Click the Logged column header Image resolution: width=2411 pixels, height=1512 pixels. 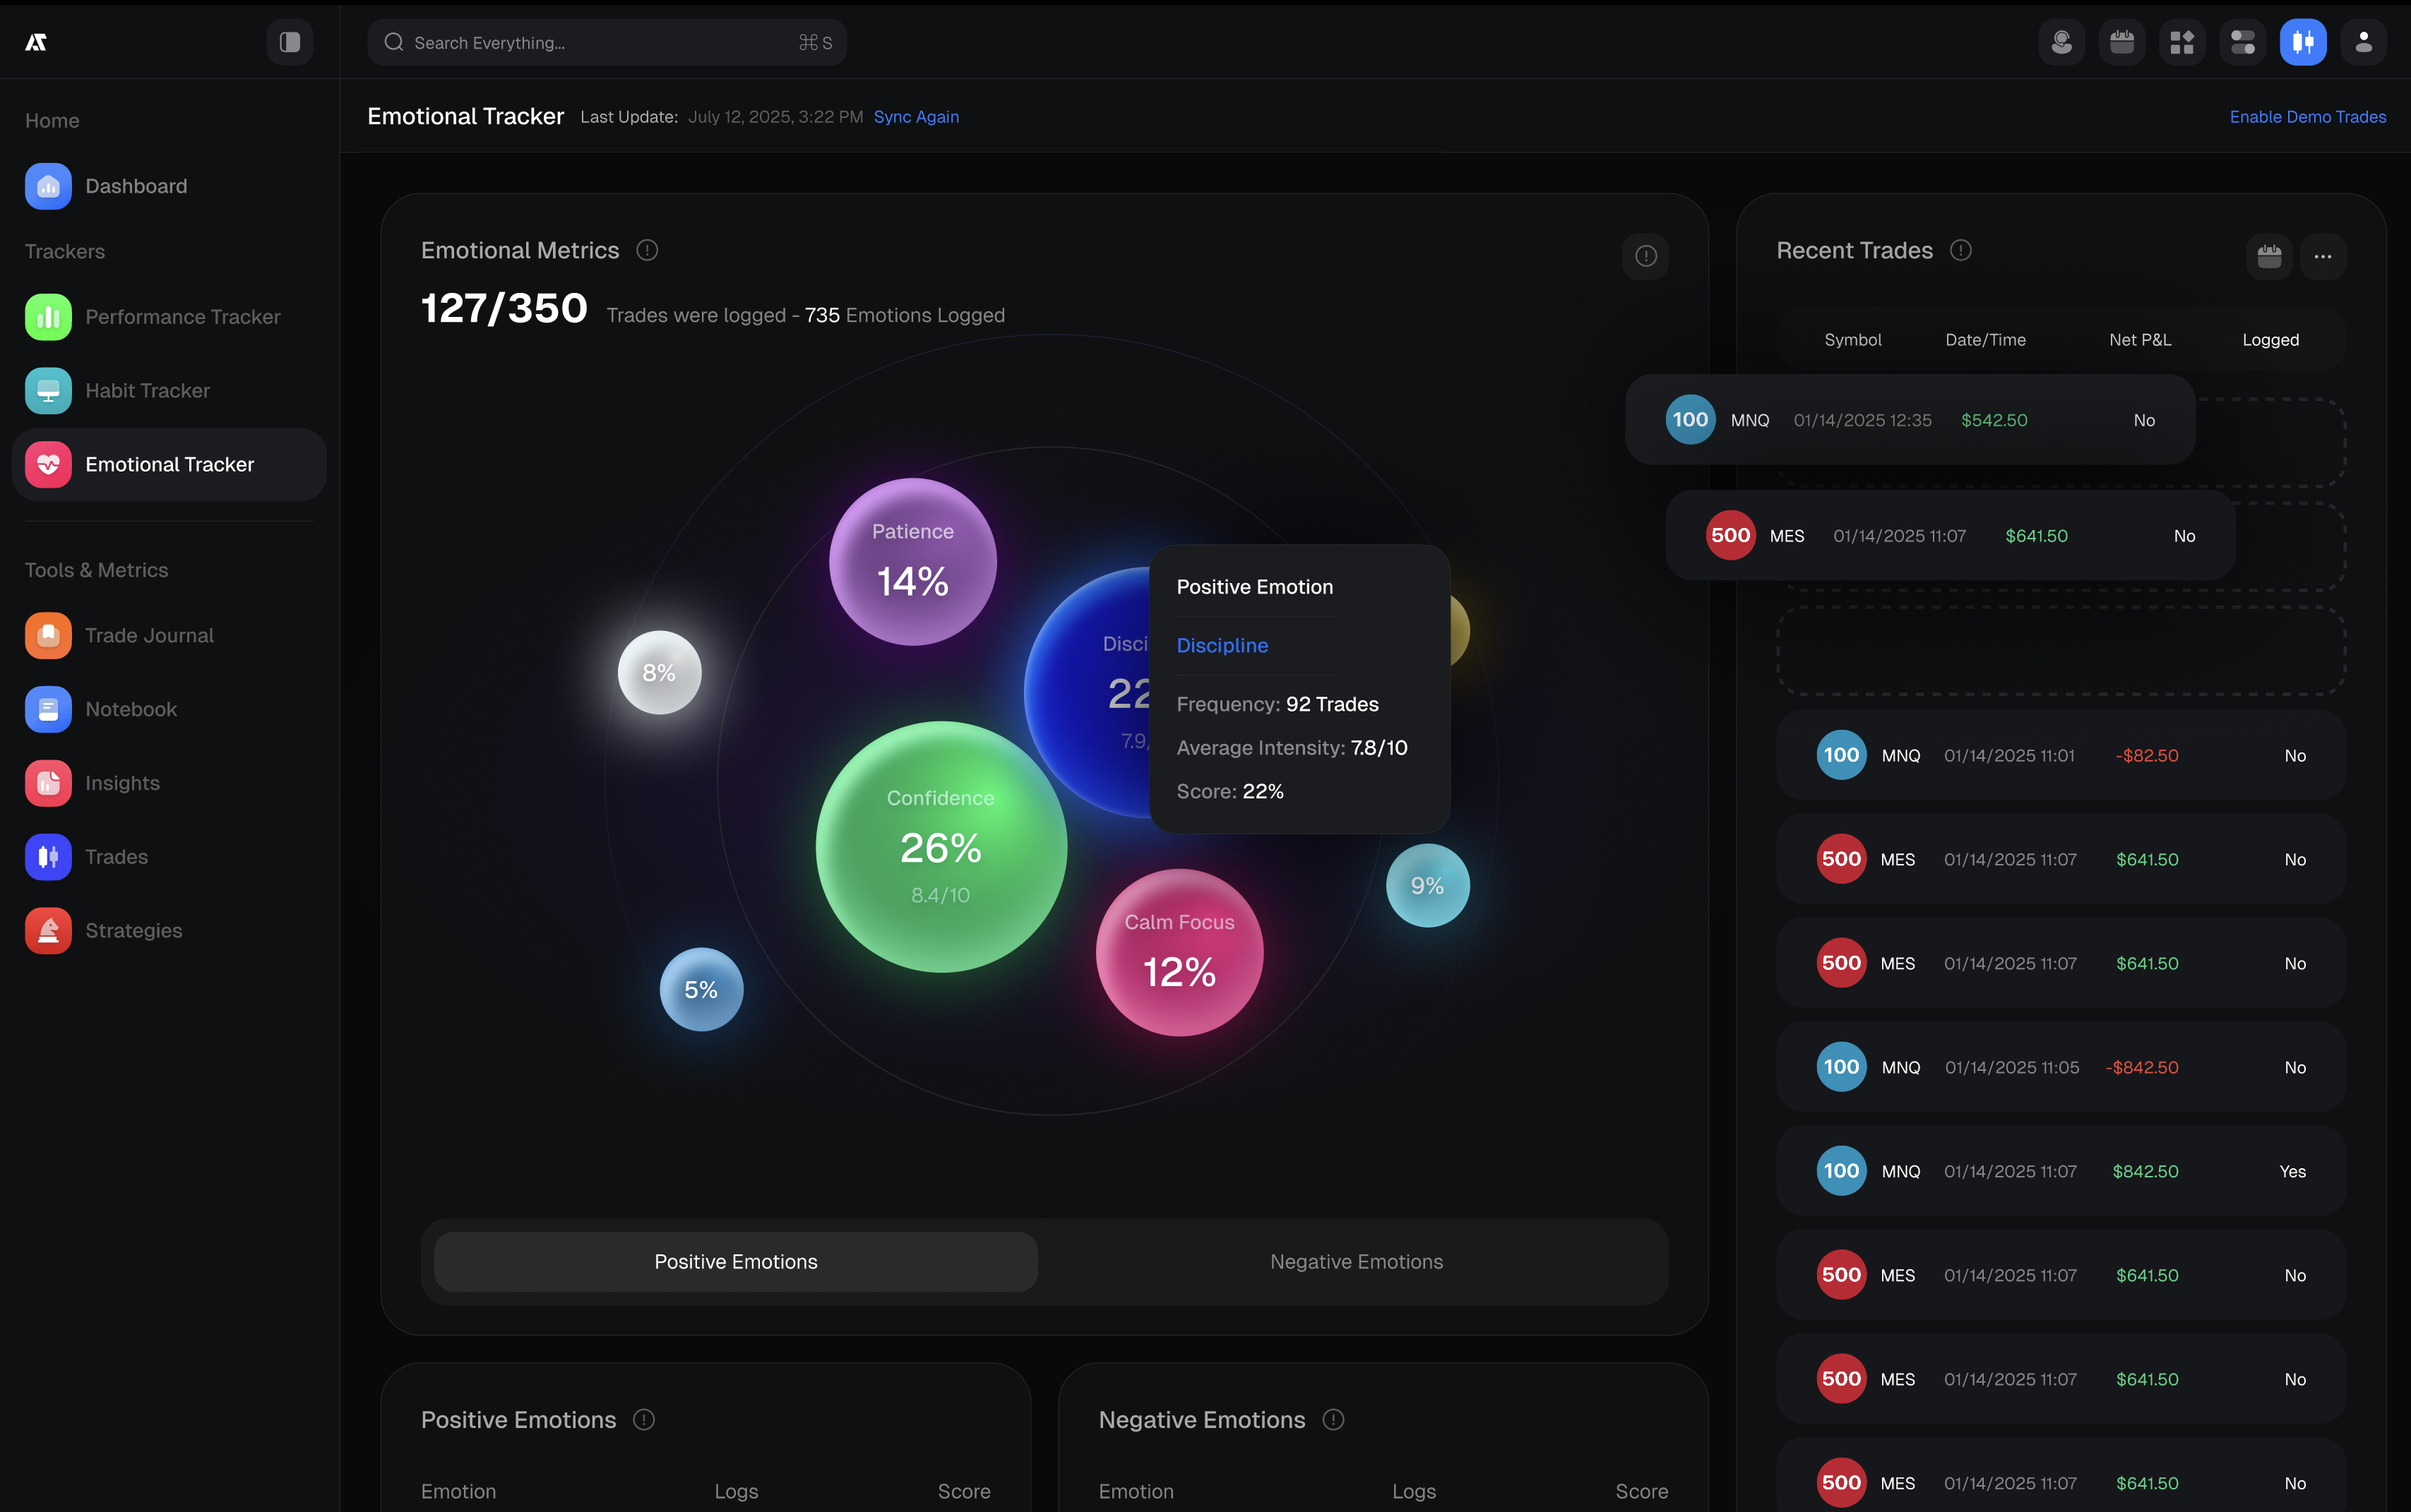[x=2270, y=340]
